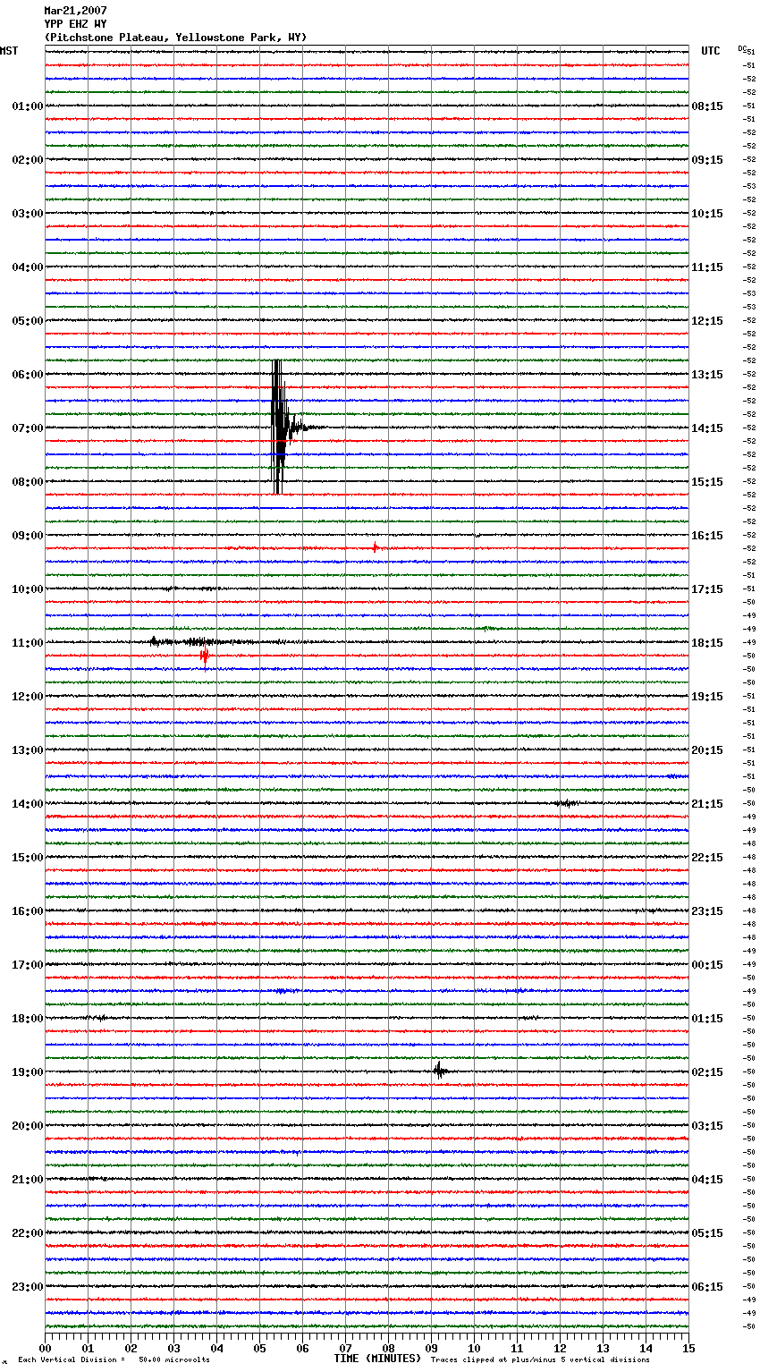Viewport: 760px width, 1372px height.
Task: Click the "10" minute tick on the time axis
Action: [x=474, y=1348]
